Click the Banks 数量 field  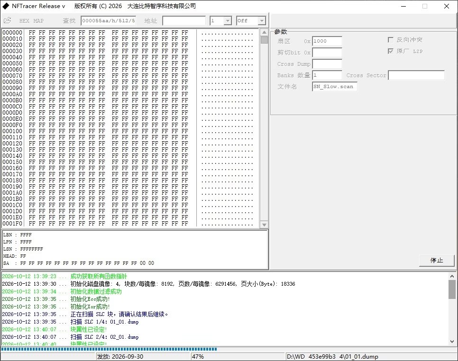(x=327, y=75)
